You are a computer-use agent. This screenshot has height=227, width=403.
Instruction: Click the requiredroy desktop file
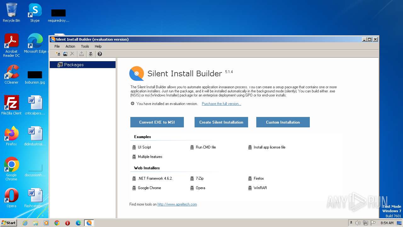pos(59,16)
